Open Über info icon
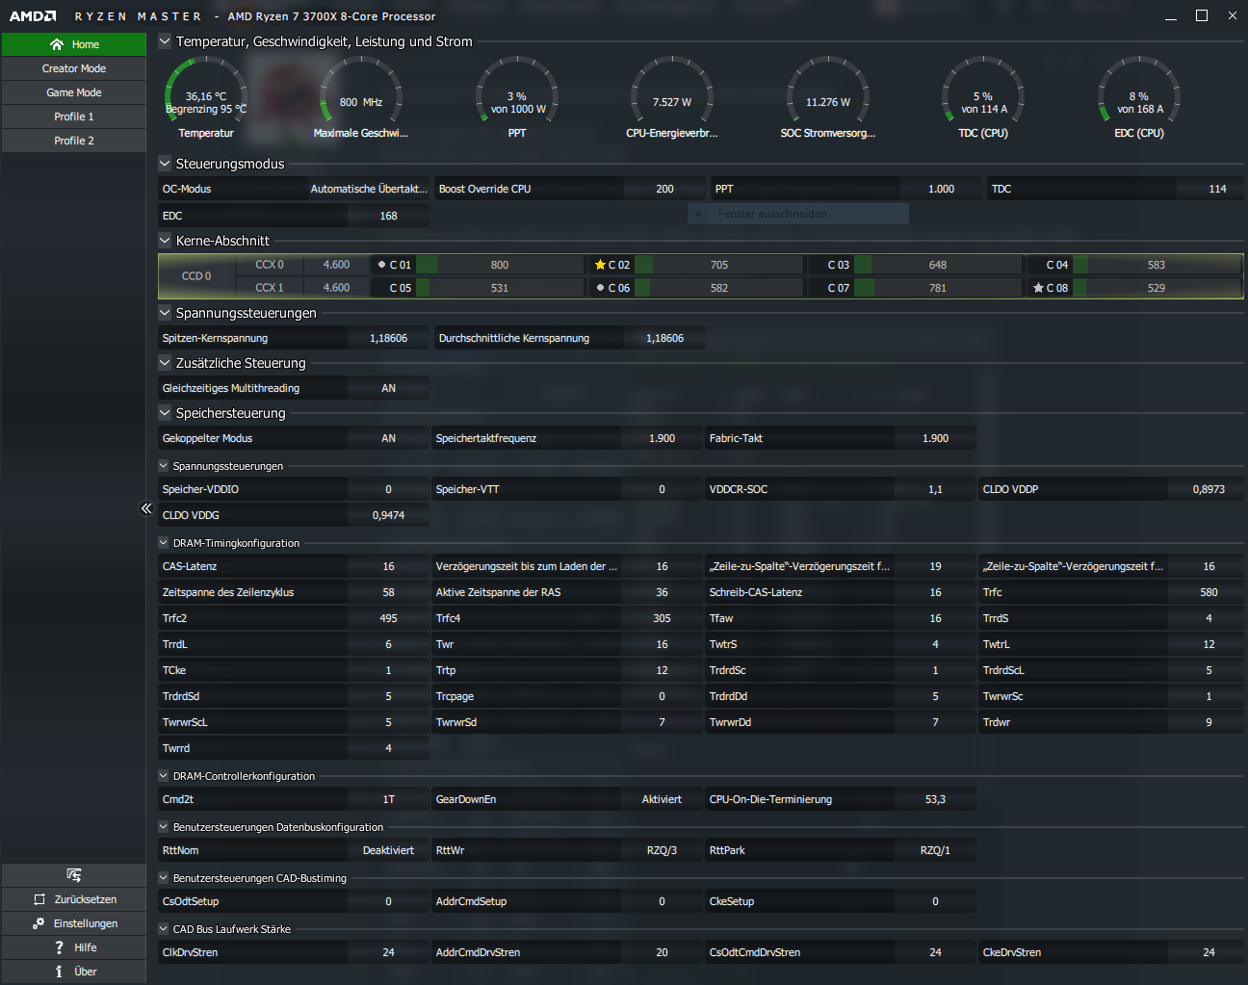This screenshot has height=985, width=1248. (59, 972)
